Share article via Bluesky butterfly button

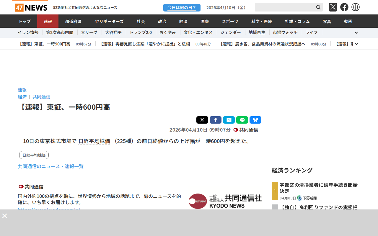point(255,120)
